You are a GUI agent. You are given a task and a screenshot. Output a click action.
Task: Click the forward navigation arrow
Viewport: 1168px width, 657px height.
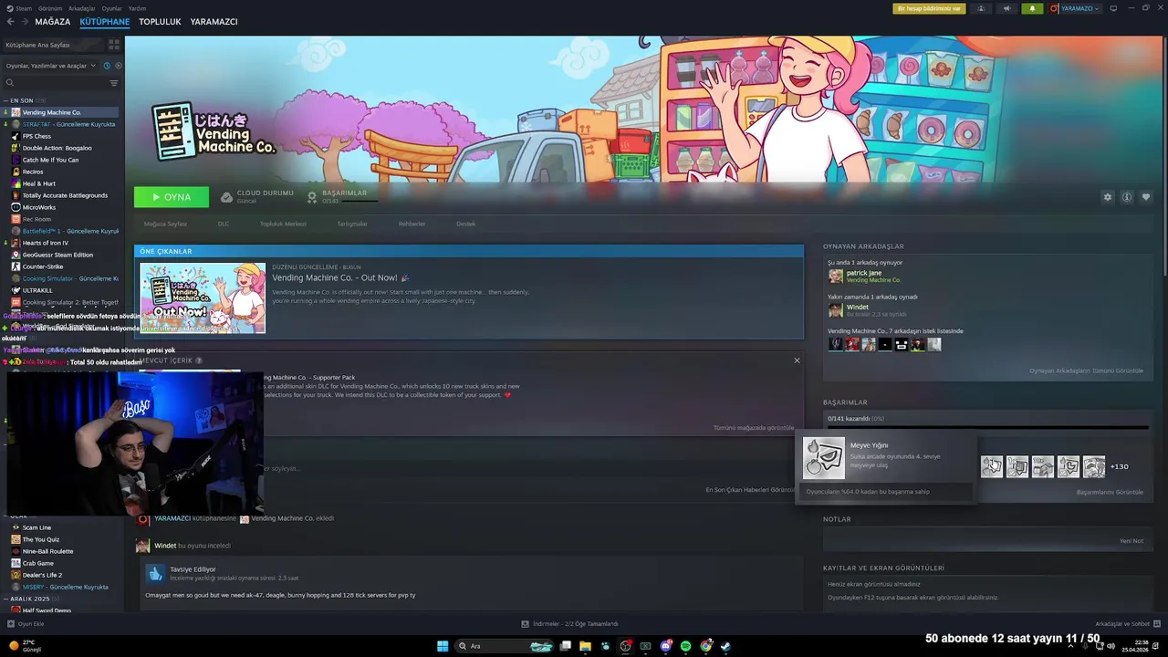point(24,22)
